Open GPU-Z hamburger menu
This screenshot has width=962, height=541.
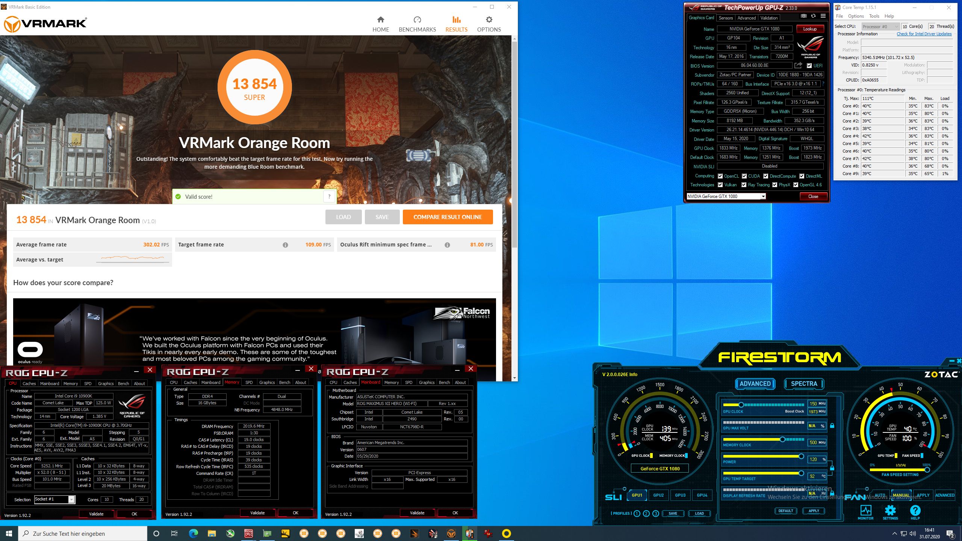(x=823, y=16)
